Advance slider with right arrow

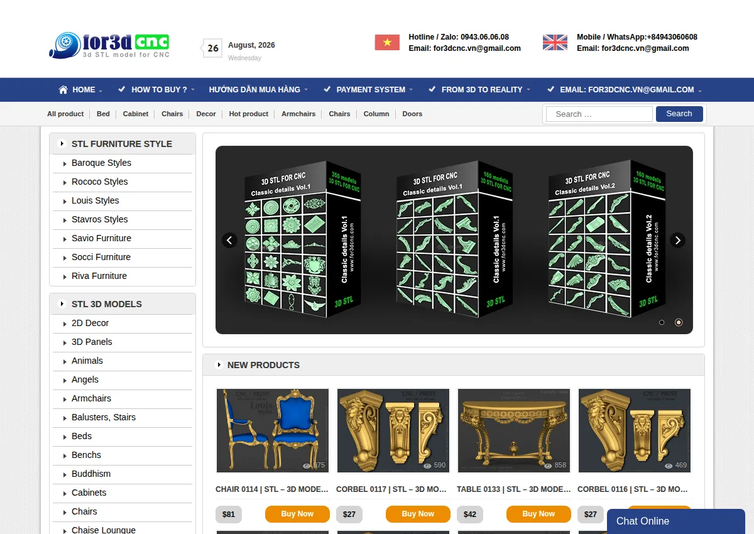[677, 240]
